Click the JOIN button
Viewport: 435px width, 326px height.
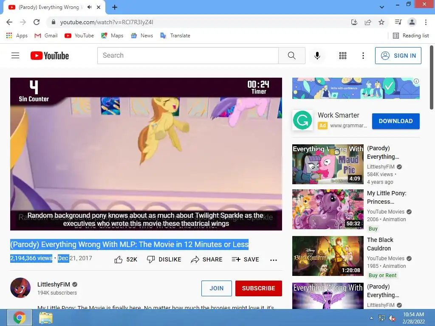tap(216, 288)
